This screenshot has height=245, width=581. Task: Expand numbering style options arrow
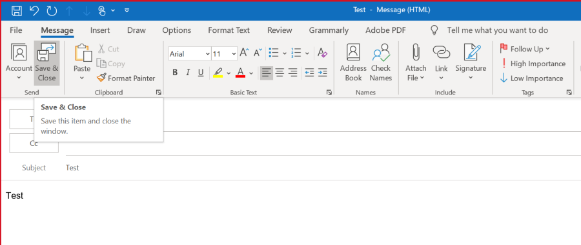coord(307,53)
